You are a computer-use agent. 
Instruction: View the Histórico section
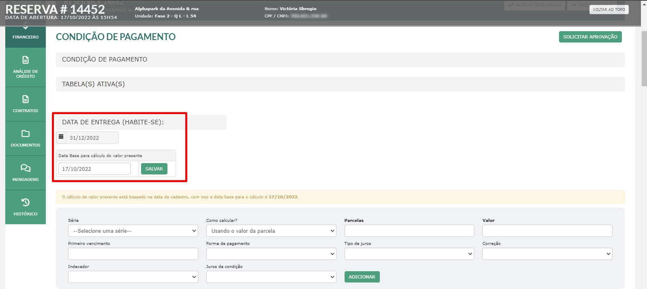click(26, 207)
